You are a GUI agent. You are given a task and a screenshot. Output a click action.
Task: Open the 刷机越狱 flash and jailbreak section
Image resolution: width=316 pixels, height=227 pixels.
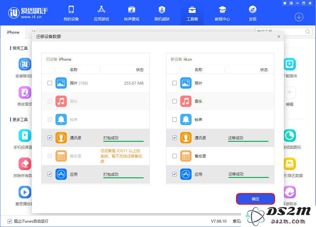tap(162, 13)
